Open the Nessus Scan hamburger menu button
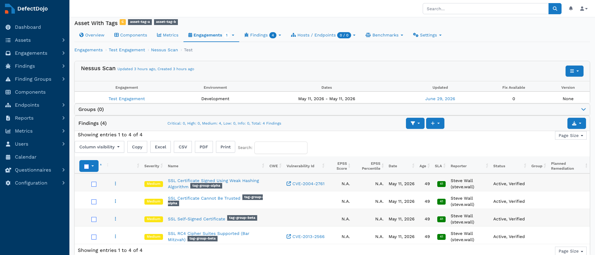Screen dimensions: 595x255 [574, 71]
